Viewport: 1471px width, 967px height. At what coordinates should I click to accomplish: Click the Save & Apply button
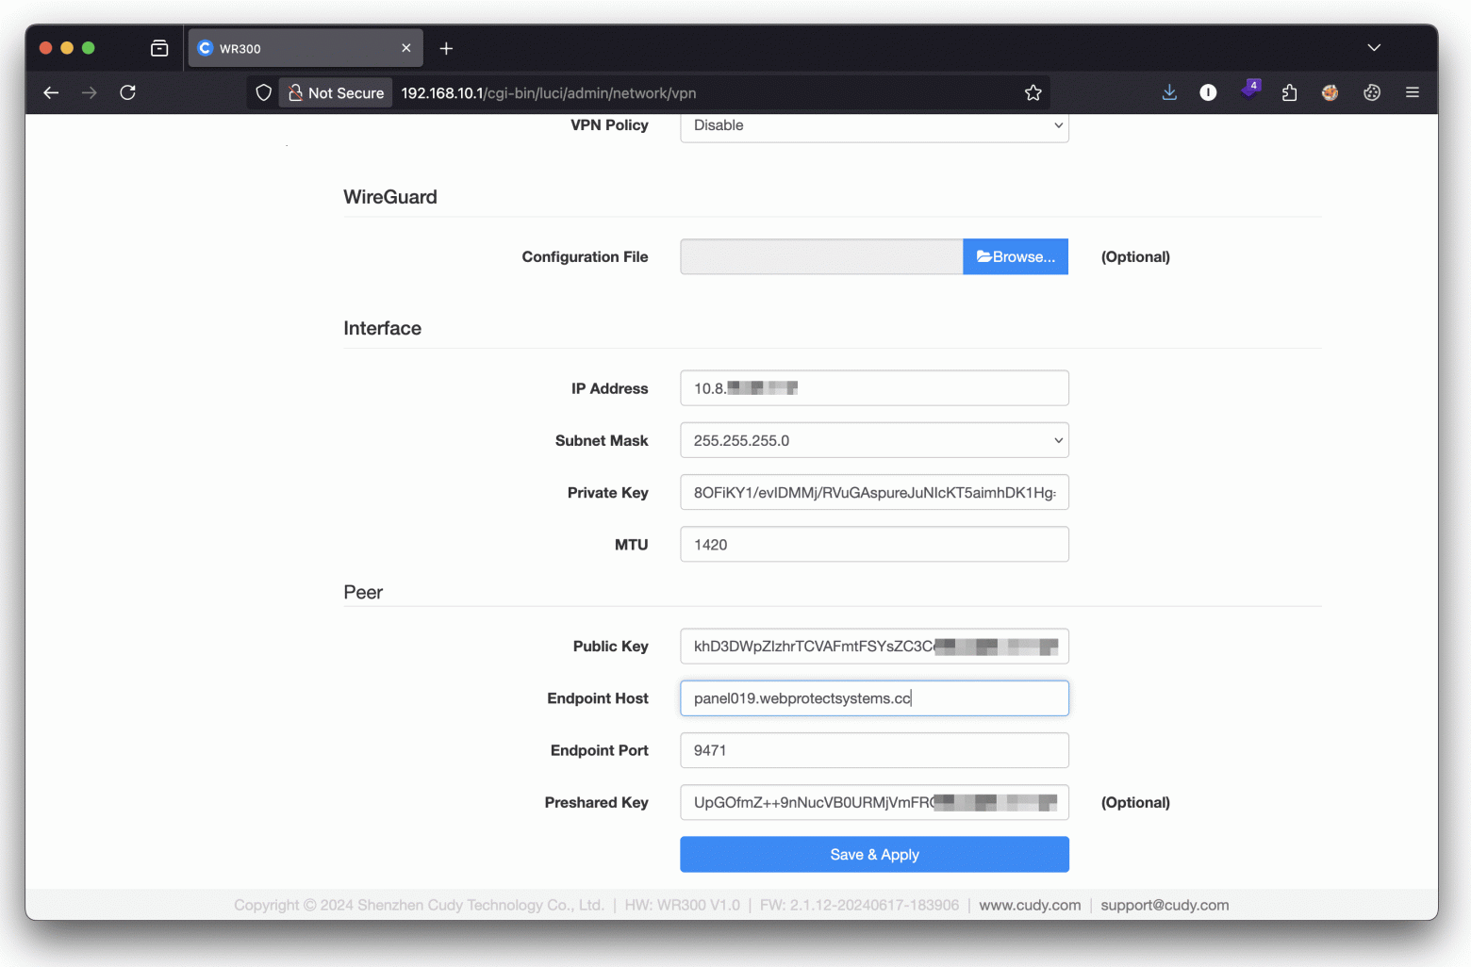pos(873,854)
